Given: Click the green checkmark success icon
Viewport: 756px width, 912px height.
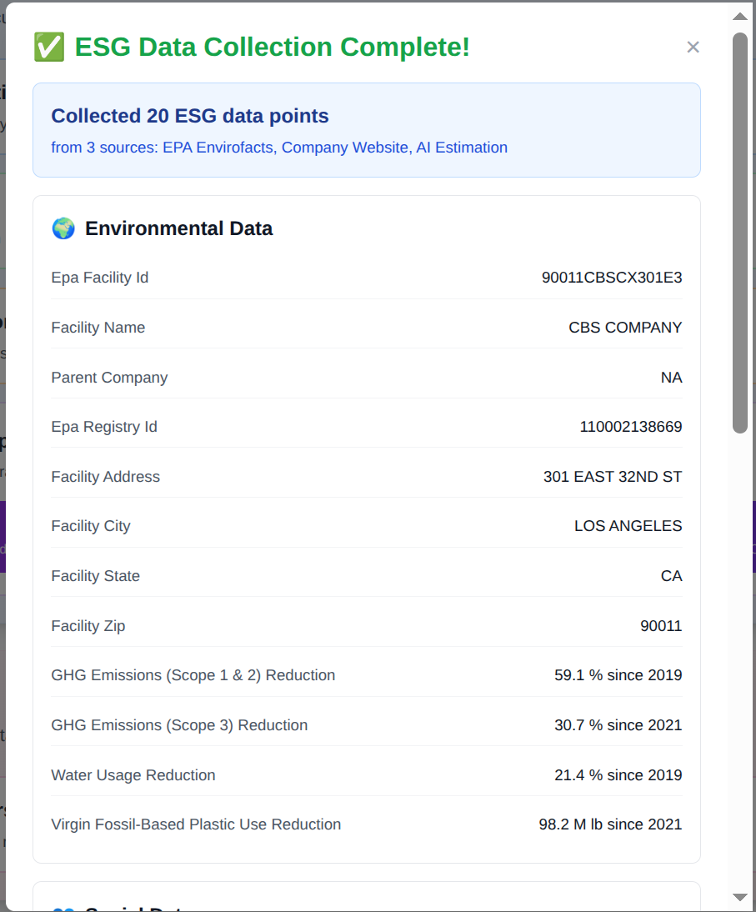Looking at the screenshot, I should click(x=49, y=48).
